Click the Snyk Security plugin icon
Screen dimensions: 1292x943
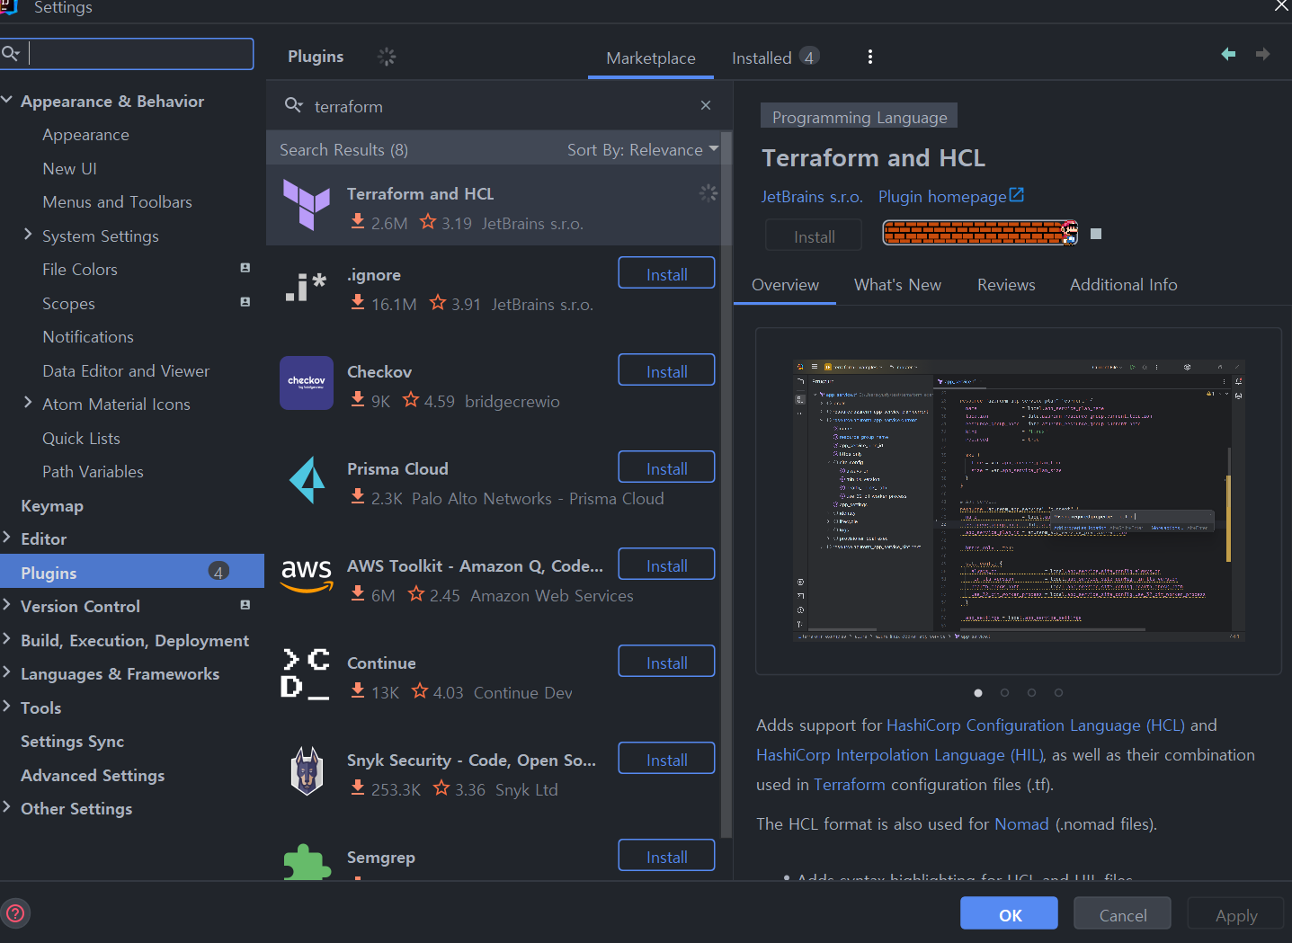coord(307,770)
